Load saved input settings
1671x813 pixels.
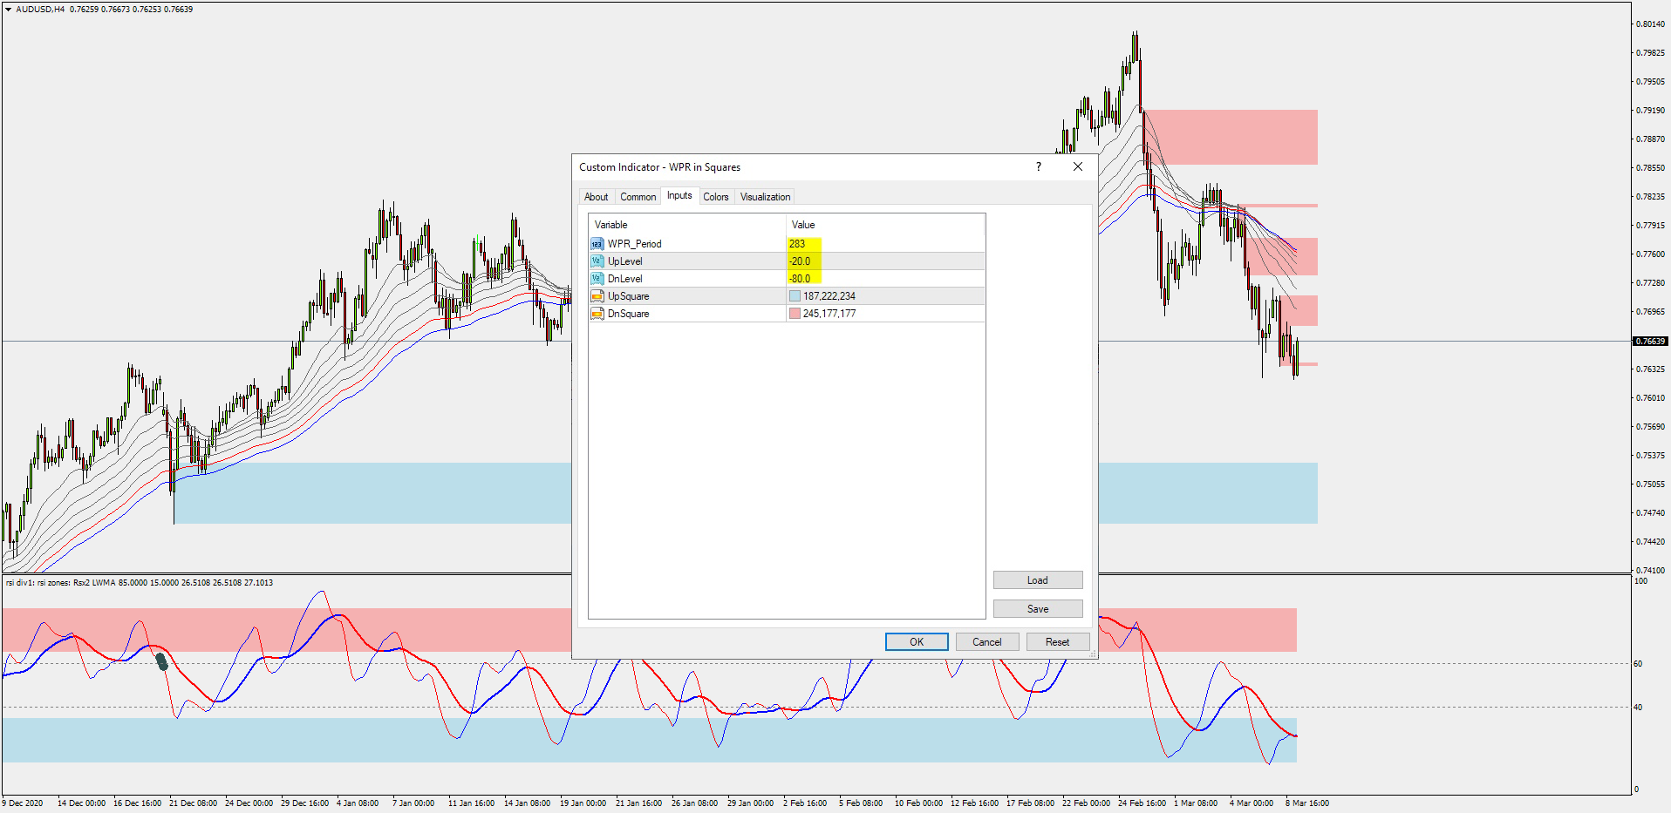[x=1038, y=580]
